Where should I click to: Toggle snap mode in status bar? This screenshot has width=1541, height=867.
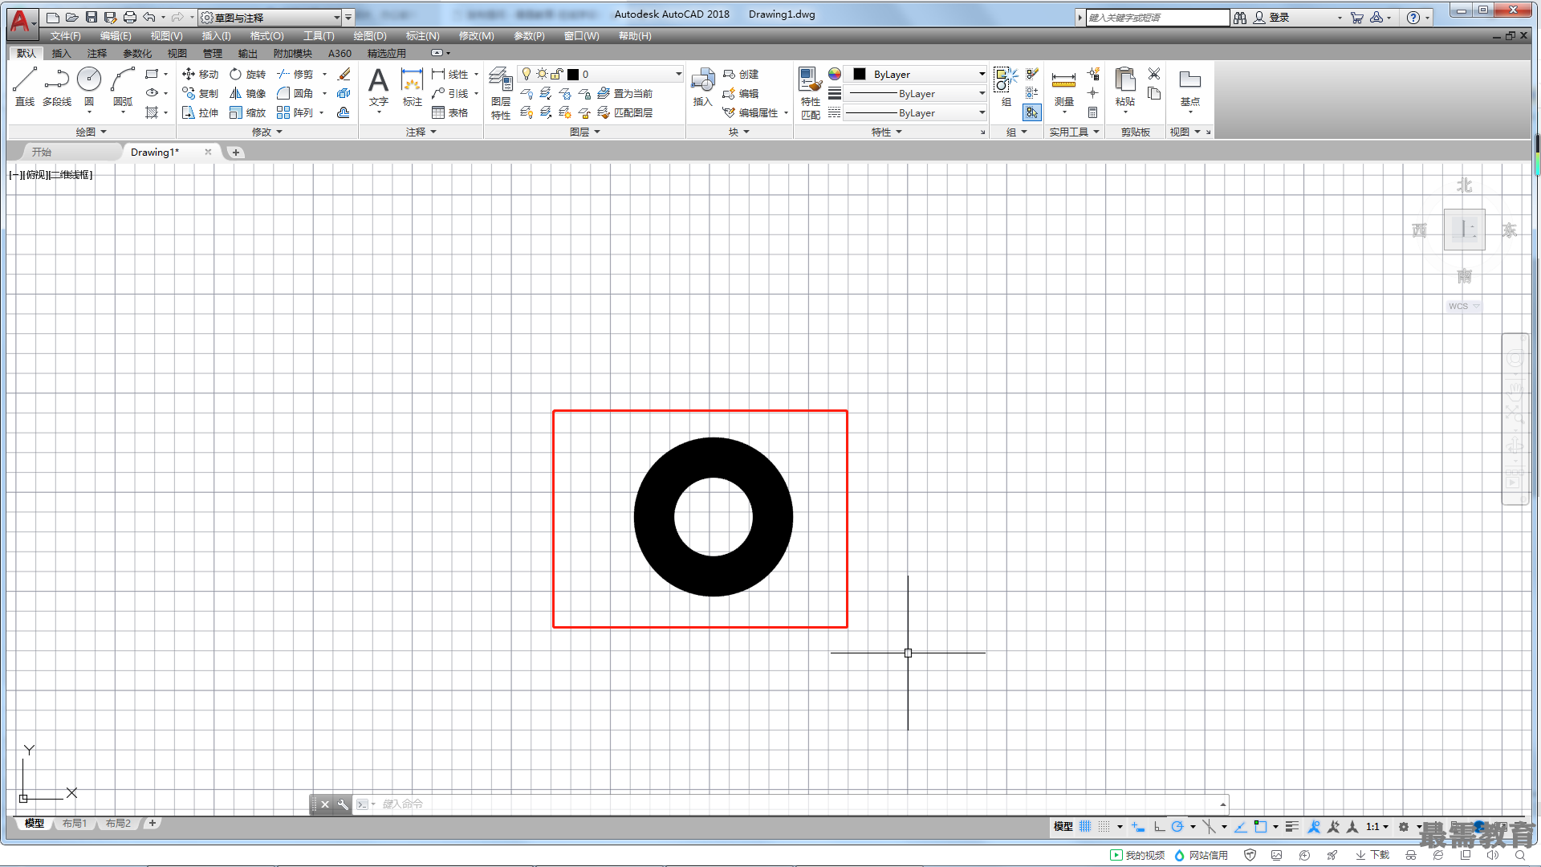pos(1105,826)
